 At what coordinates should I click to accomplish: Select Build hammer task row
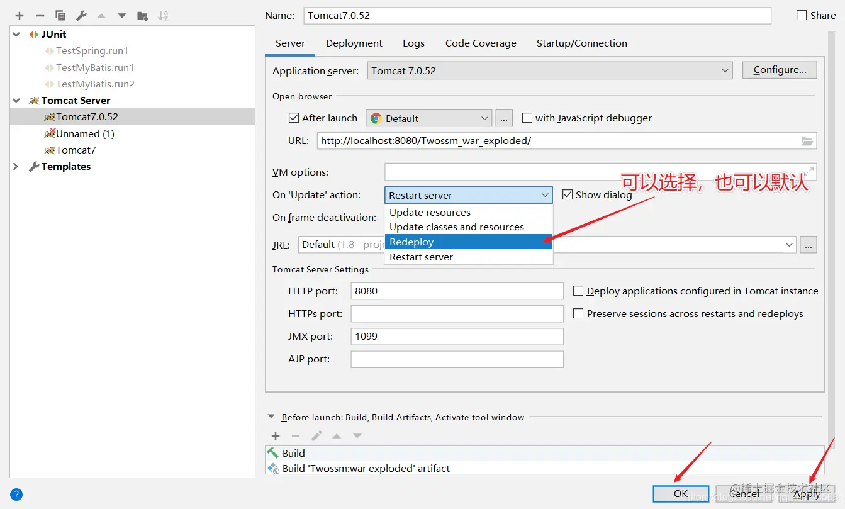click(x=544, y=453)
